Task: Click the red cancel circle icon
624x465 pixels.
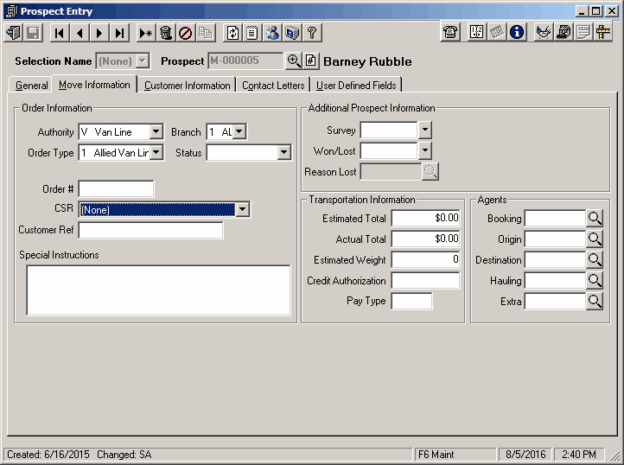Action: [x=186, y=33]
